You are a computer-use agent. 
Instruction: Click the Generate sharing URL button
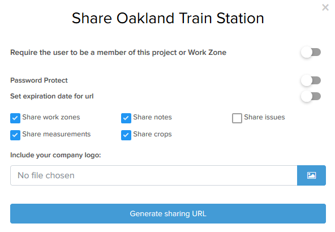click(x=168, y=214)
